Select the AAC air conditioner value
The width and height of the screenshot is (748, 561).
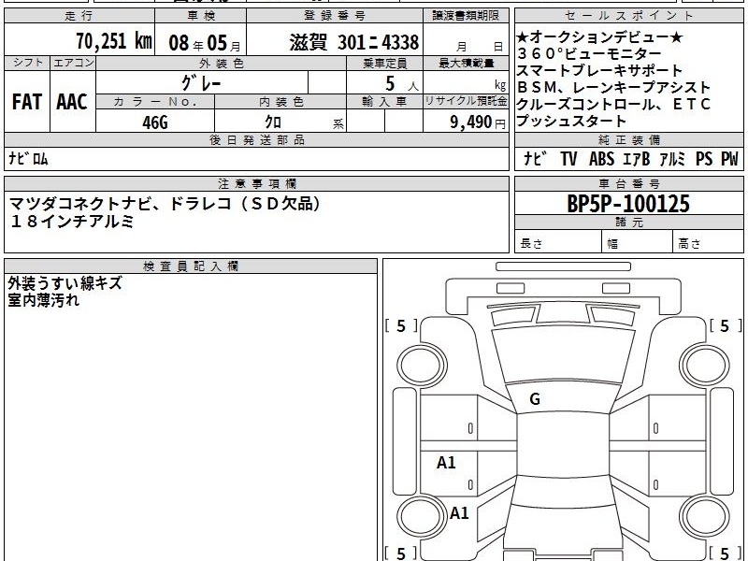[x=72, y=102]
